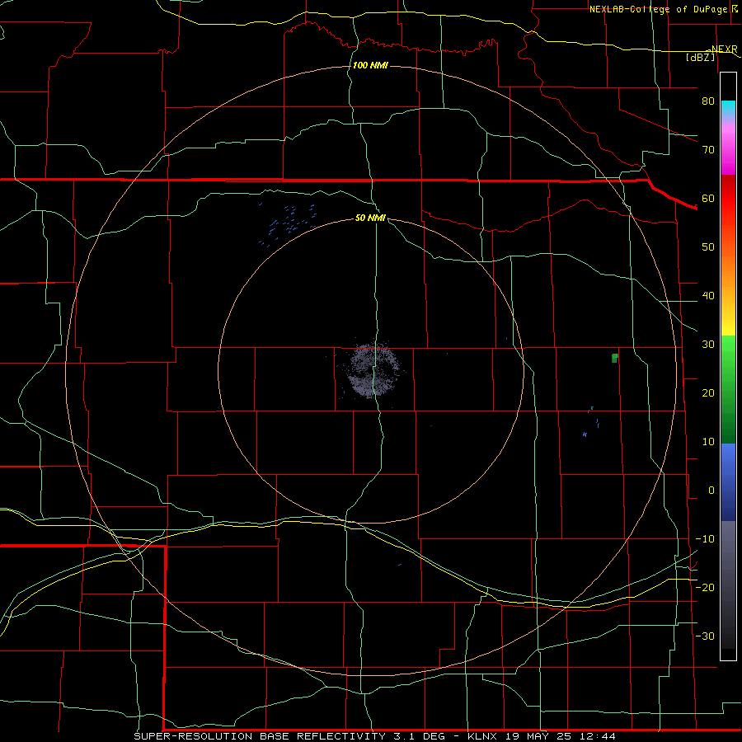This screenshot has width=742, height=742.
Task: Click the yellow band on the color bar near 30
Action: coord(728,327)
